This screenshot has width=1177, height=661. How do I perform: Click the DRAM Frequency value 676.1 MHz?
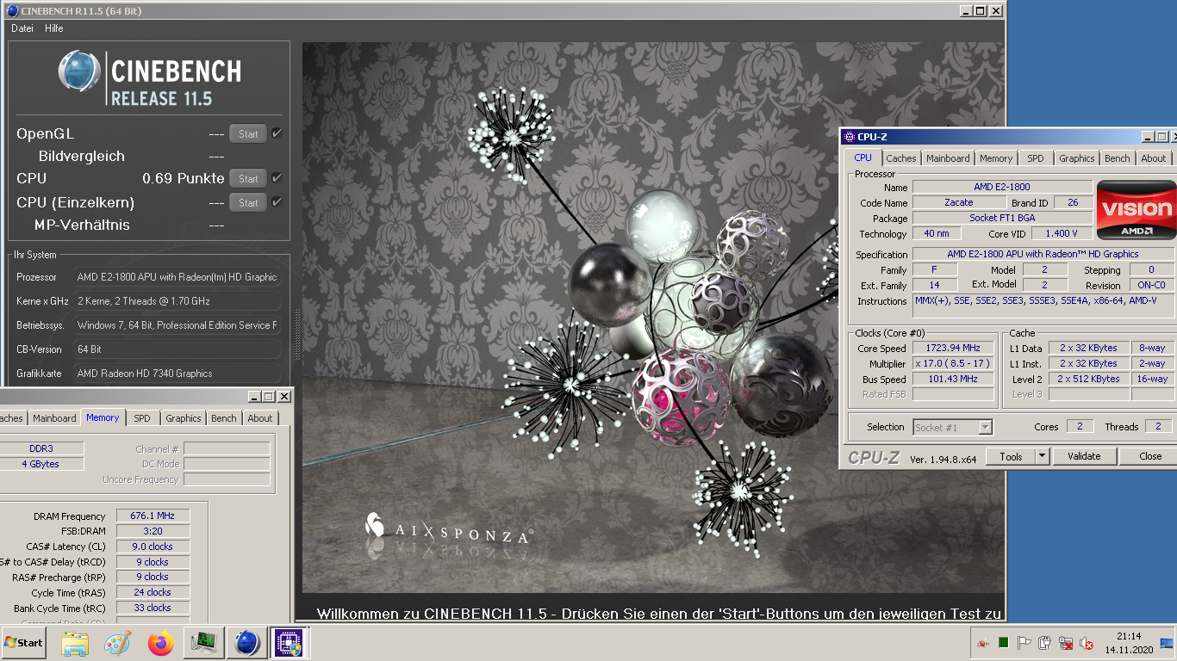pyautogui.click(x=153, y=516)
